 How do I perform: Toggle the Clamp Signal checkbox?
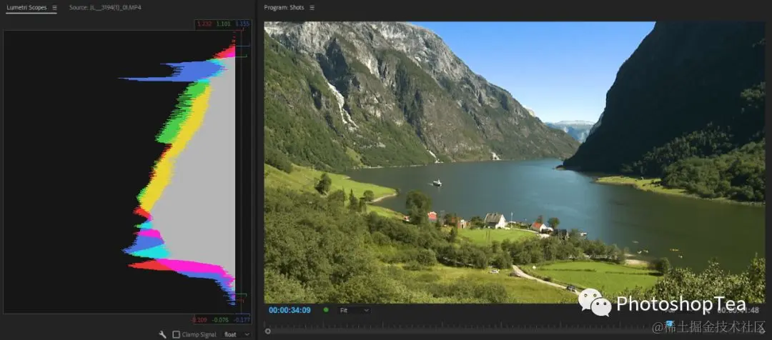[x=176, y=334]
